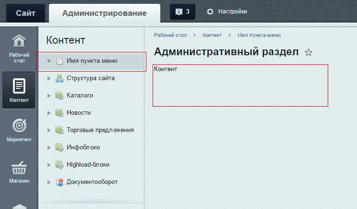Click the Контент text in main area
This screenshot has height=209, width=357.
tap(166, 69)
